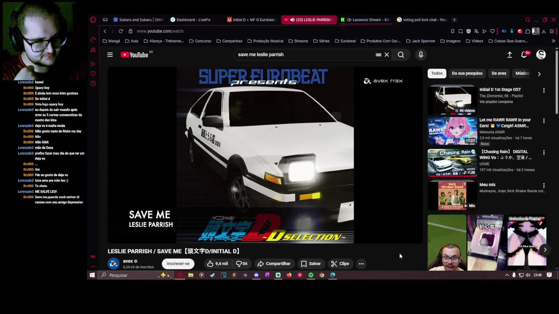
Task: Select the Música filter chip
Action: point(522,73)
